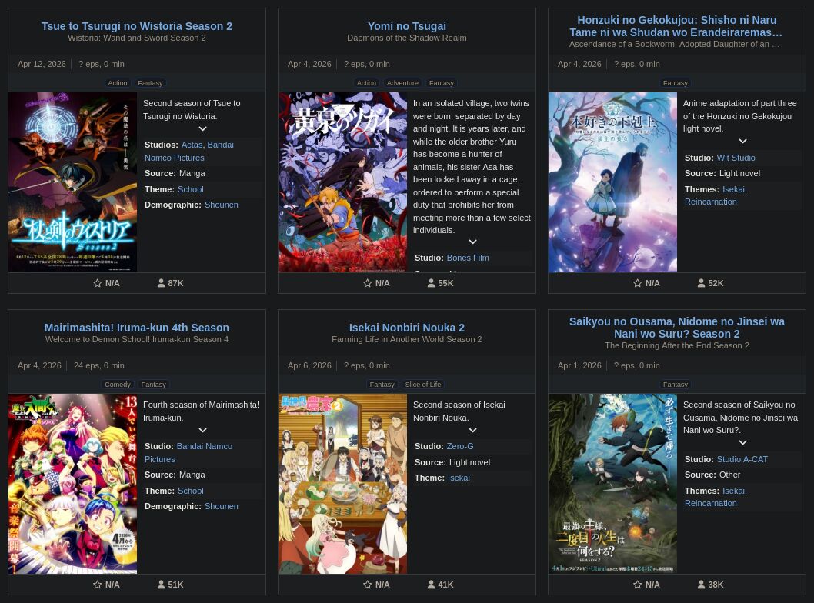Click members icon on Isekai Nonbiri Nouka 2
Image resolution: width=814 pixels, height=603 pixels.
click(x=432, y=585)
